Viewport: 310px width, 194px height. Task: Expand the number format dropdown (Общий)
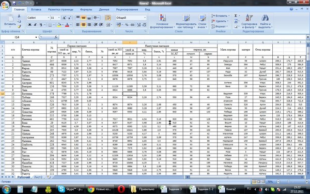click(145, 18)
